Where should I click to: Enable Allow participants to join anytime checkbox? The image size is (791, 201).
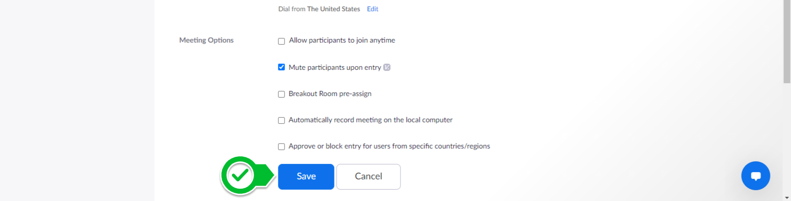[281, 41]
